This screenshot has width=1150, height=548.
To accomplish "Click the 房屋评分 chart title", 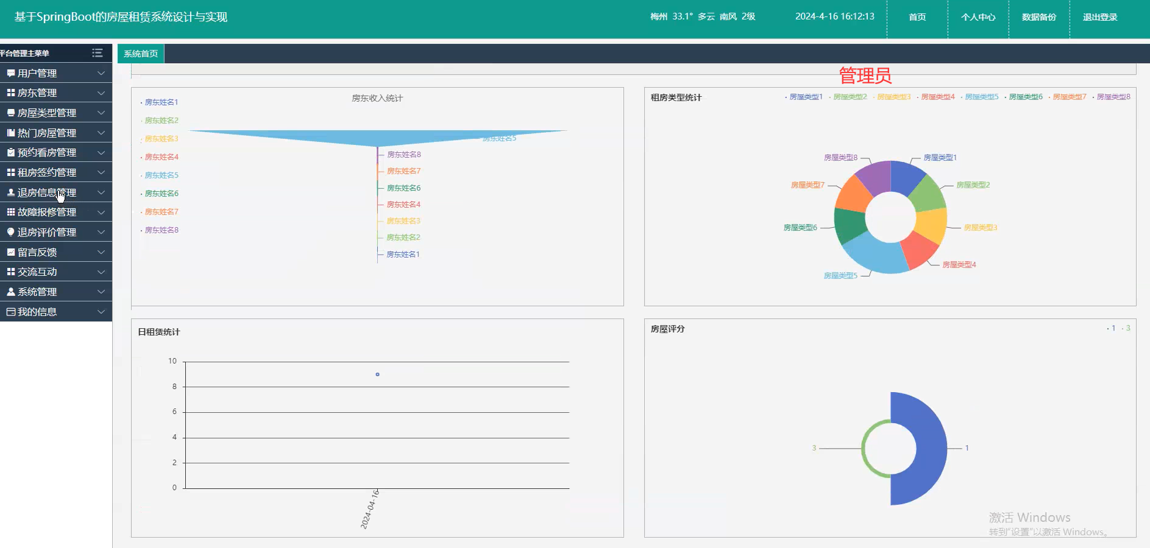I will pyautogui.click(x=667, y=329).
